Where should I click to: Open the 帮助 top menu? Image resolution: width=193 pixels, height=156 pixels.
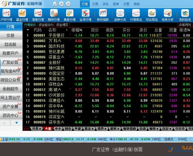[x=137, y=4]
